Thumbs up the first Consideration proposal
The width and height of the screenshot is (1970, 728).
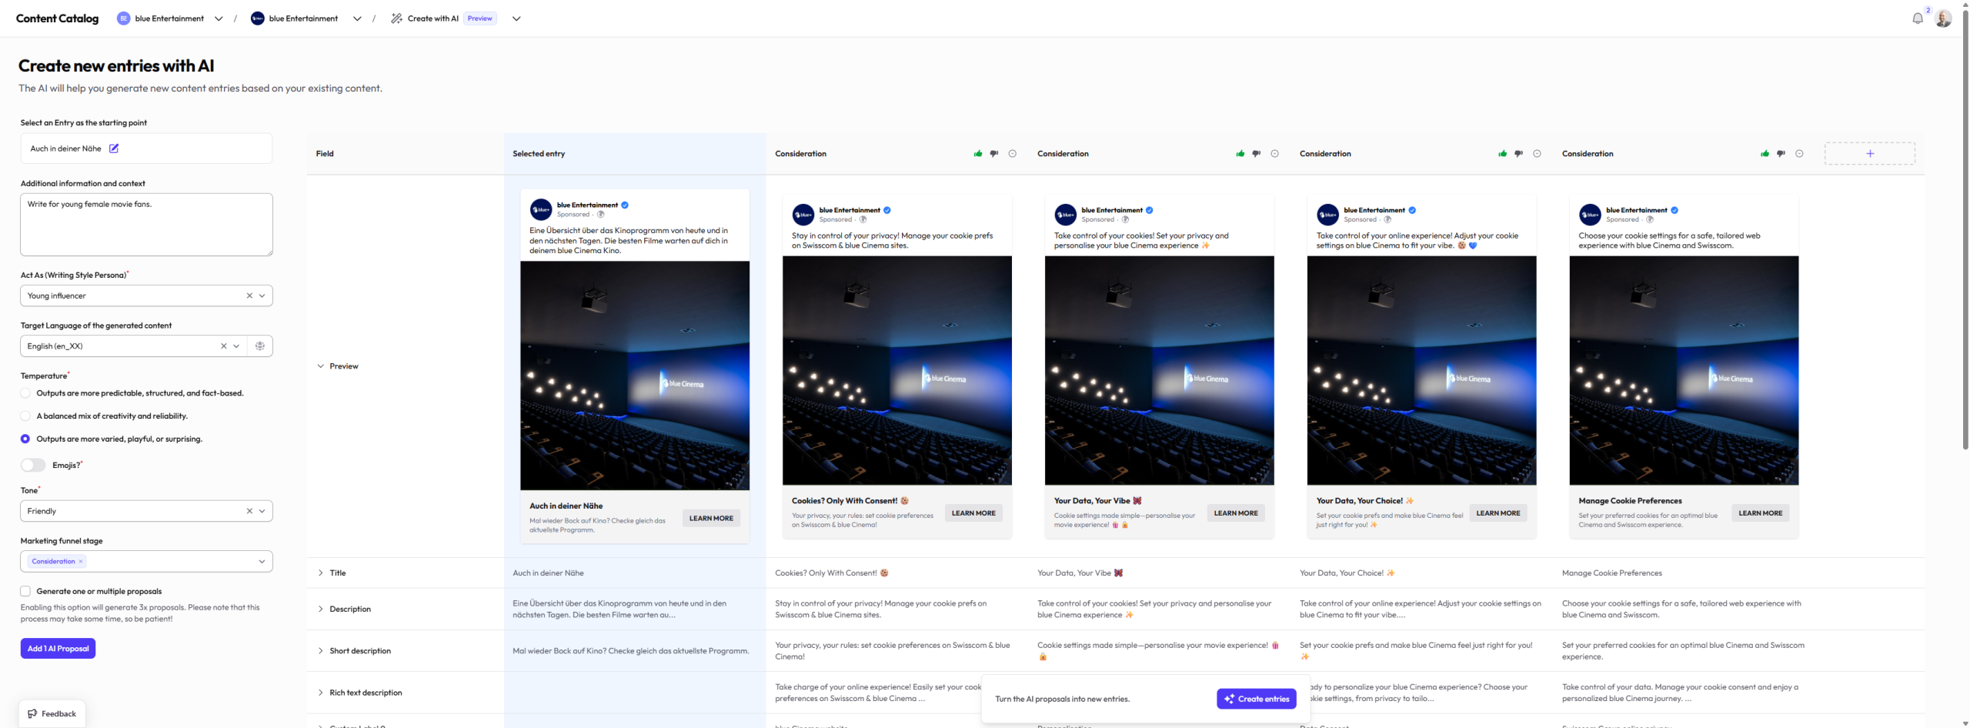[x=978, y=154]
